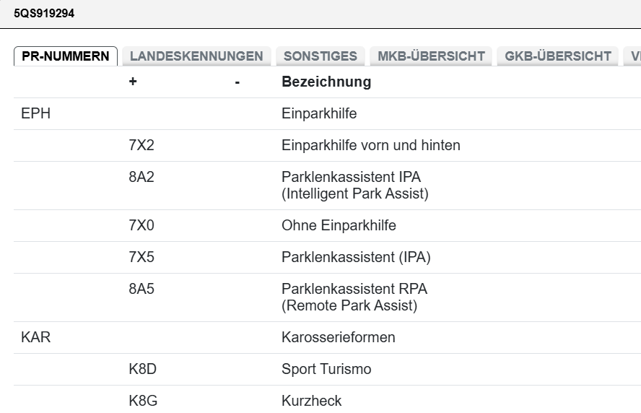641x413 pixels.
Task: Click the PR-NUMMERN tab
Action: tap(66, 56)
